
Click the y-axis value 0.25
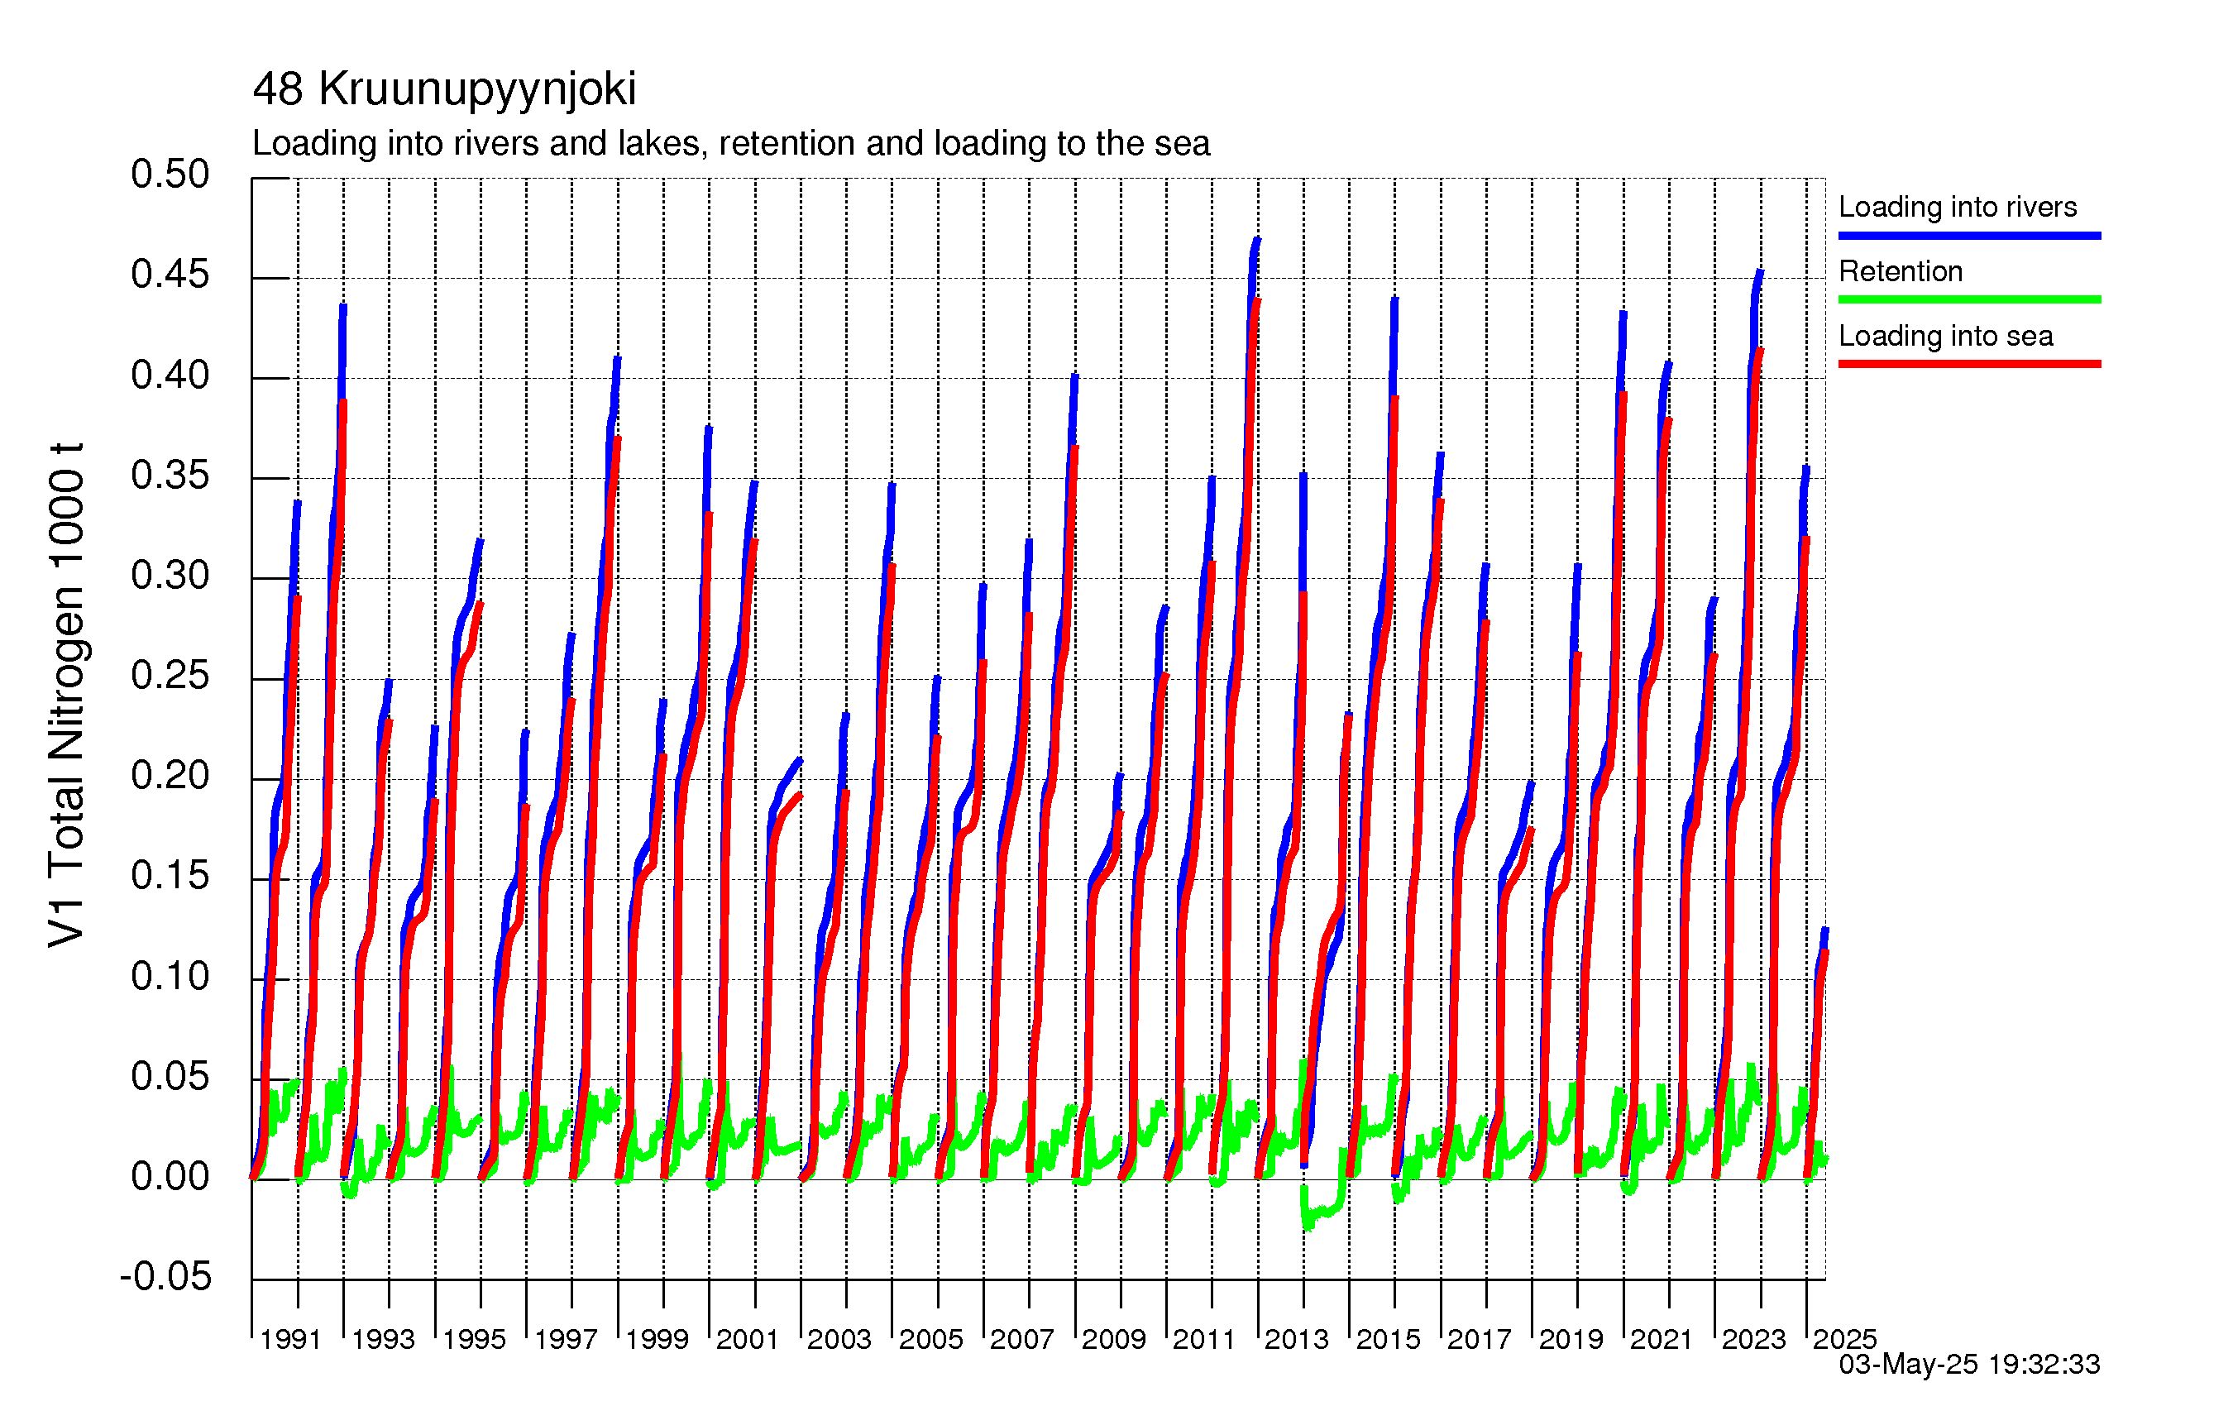[170, 675]
